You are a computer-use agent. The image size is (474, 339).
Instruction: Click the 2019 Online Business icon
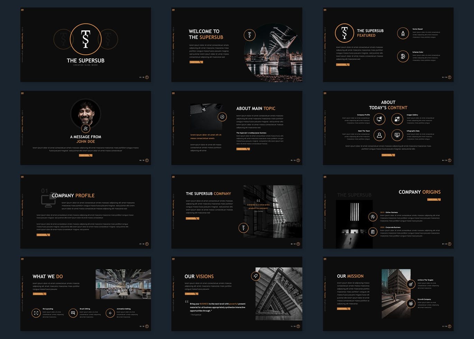(373, 217)
